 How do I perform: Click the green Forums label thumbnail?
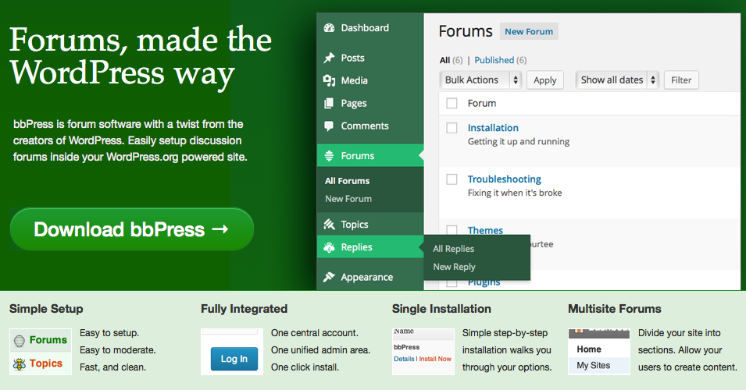48,340
